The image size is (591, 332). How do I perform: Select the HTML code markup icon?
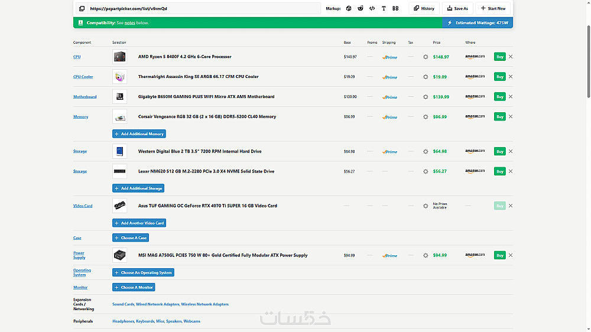click(x=372, y=8)
